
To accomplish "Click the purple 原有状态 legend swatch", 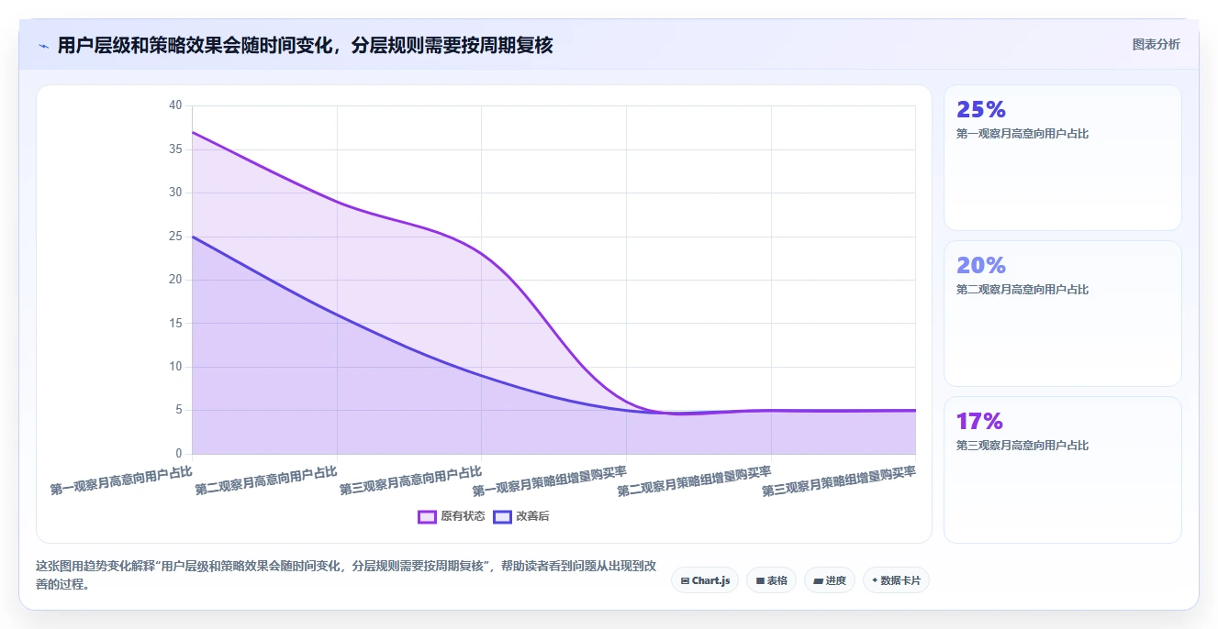I will (427, 516).
